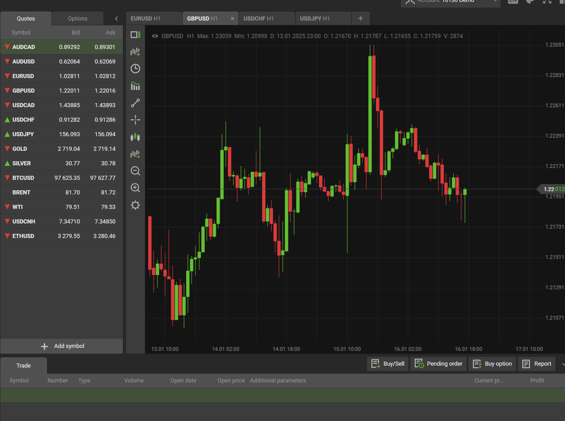
Task: Open the indicators icon in chart toolbar
Action: click(x=135, y=86)
